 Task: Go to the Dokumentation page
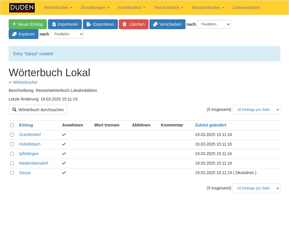click(x=246, y=8)
